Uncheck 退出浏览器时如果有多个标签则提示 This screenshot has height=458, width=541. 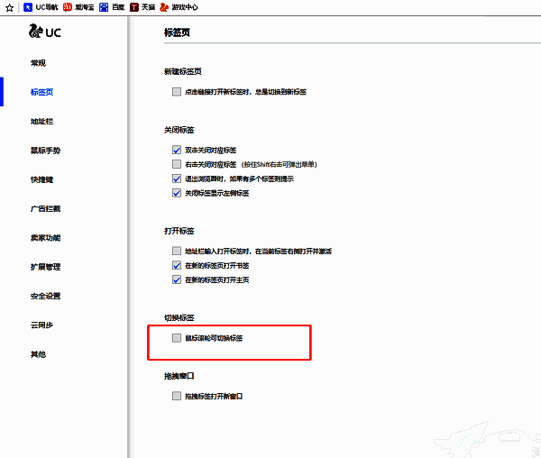pyautogui.click(x=177, y=179)
